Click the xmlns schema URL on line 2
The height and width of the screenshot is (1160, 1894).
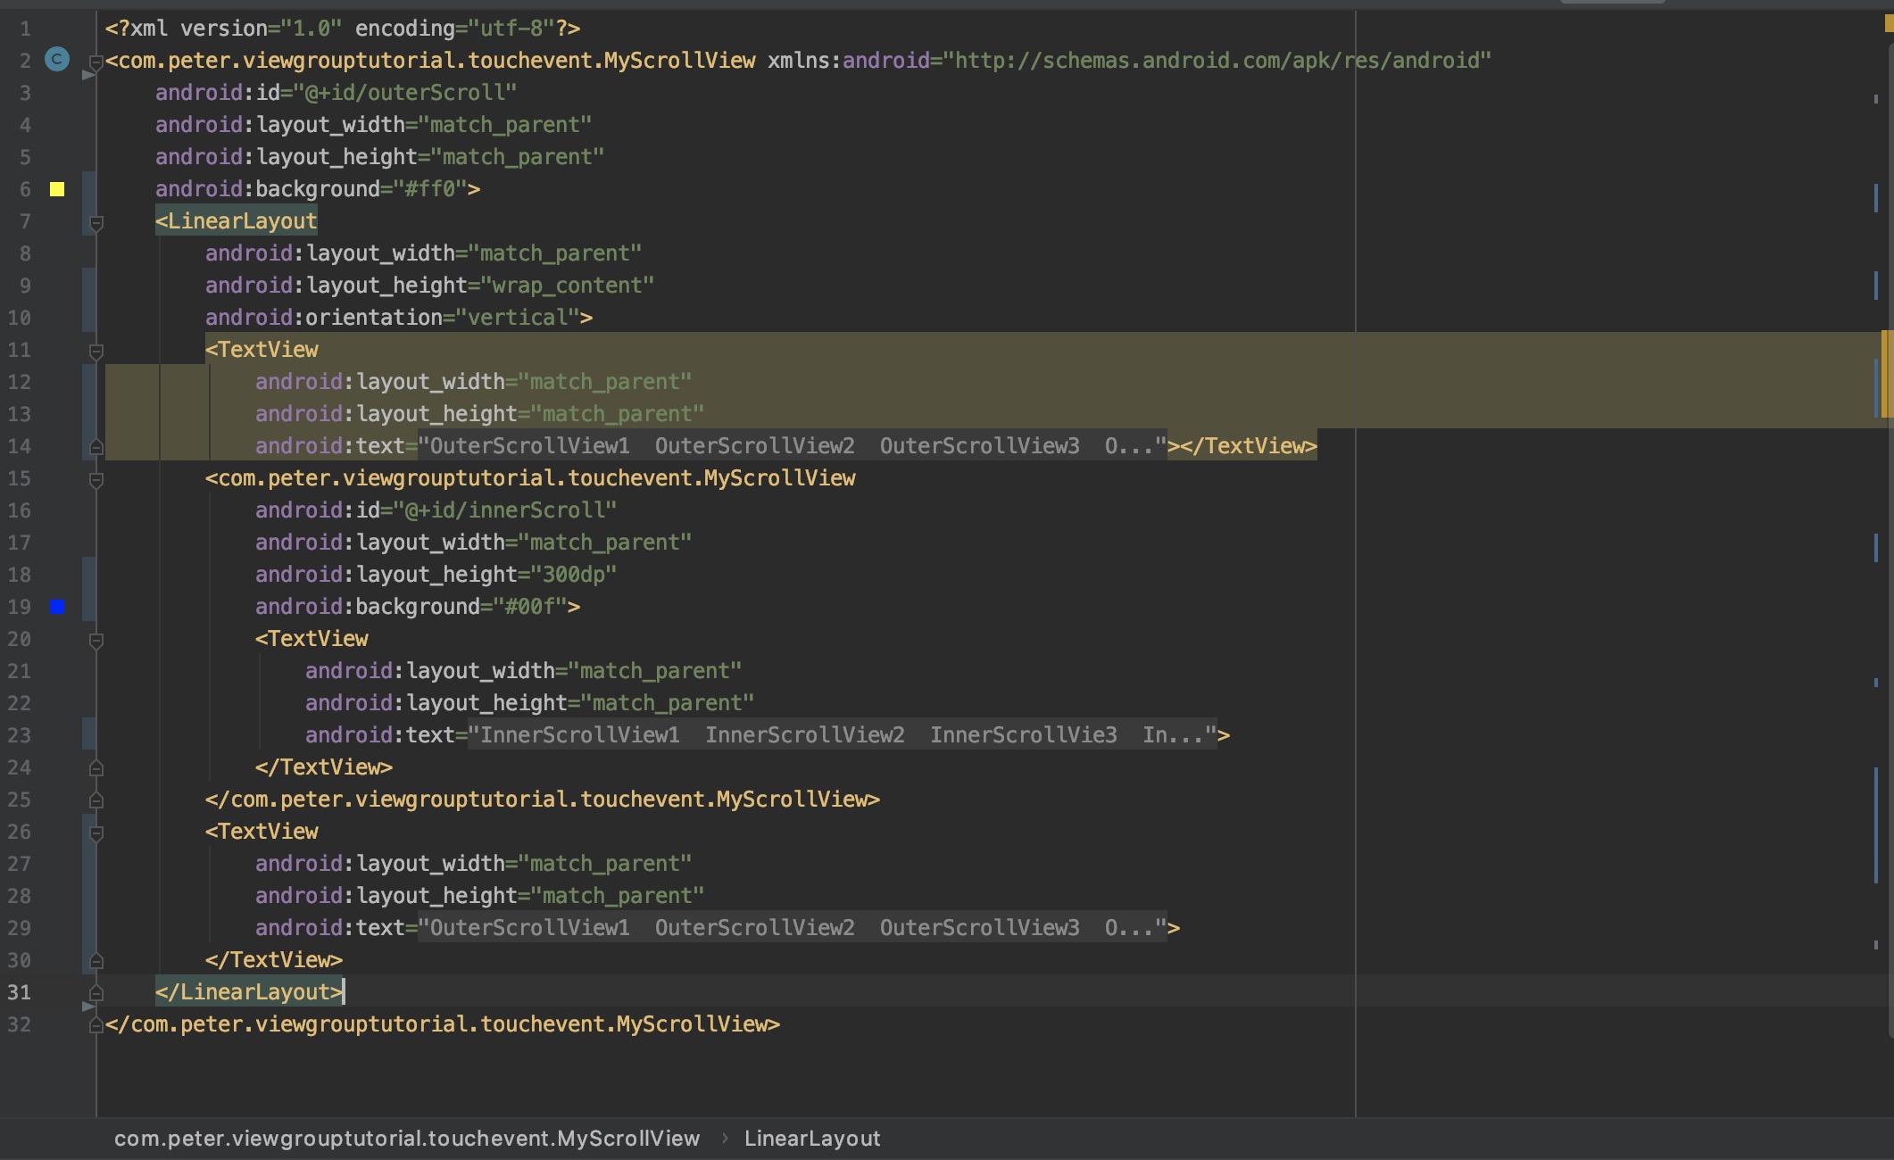(1217, 61)
